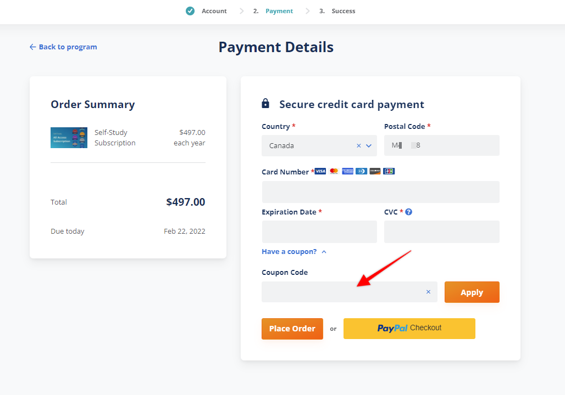This screenshot has width=565, height=395.
Task: Collapse the Have a coupon section
Action: (323, 251)
